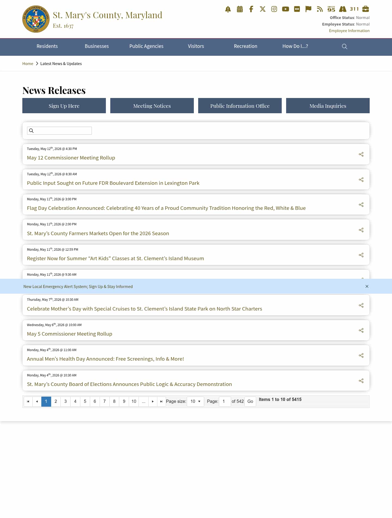
Task: Click the 311 icon
Action: tap(354, 9)
